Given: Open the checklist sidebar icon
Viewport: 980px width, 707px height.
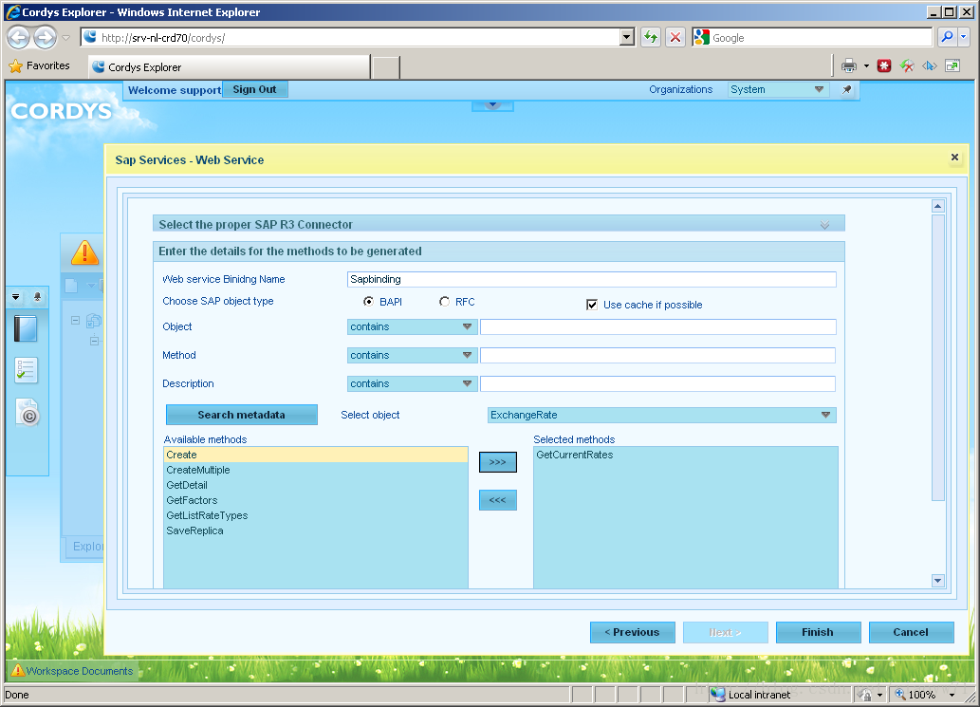Looking at the screenshot, I should coord(26,370).
